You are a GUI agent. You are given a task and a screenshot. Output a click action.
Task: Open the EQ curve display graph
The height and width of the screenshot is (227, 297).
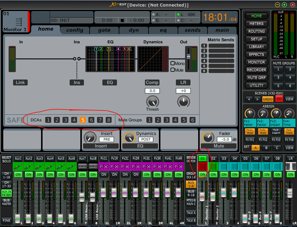tap(110, 59)
